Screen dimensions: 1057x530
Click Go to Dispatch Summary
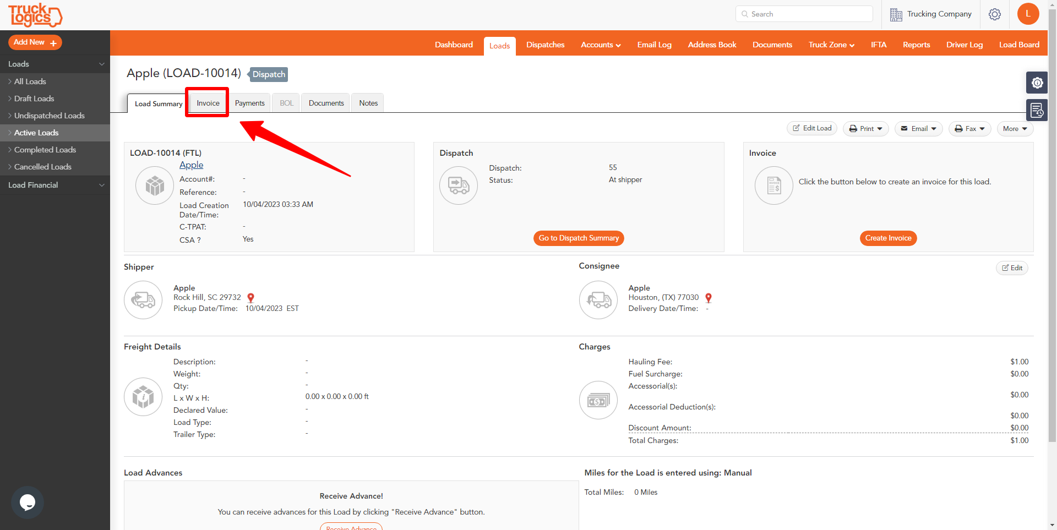pyautogui.click(x=578, y=238)
